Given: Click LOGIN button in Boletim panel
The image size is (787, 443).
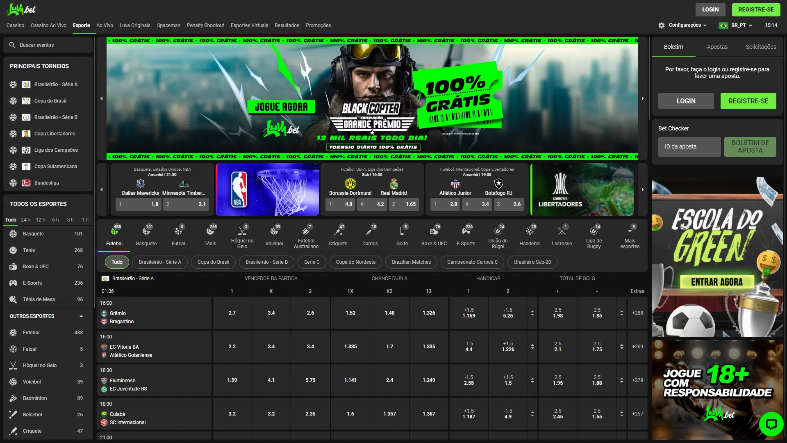Looking at the screenshot, I should coord(686,101).
